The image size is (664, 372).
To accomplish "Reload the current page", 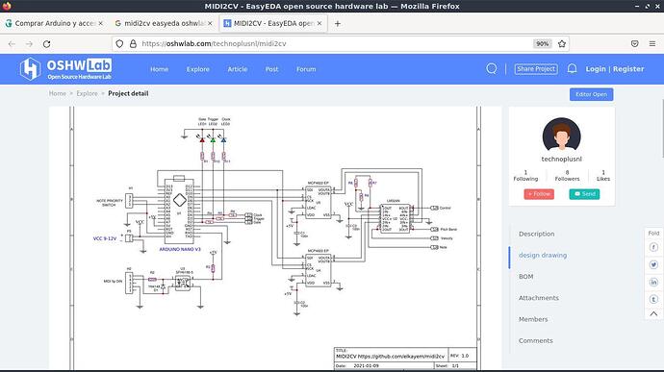I will pyautogui.click(x=46, y=43).
